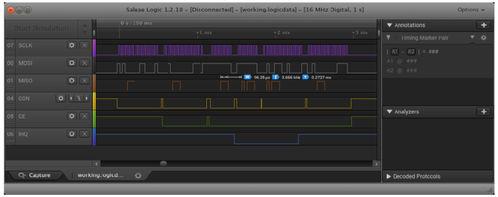
Task: Click Start Simulation button
Action: pyautogui.click(x=41, y=28)
